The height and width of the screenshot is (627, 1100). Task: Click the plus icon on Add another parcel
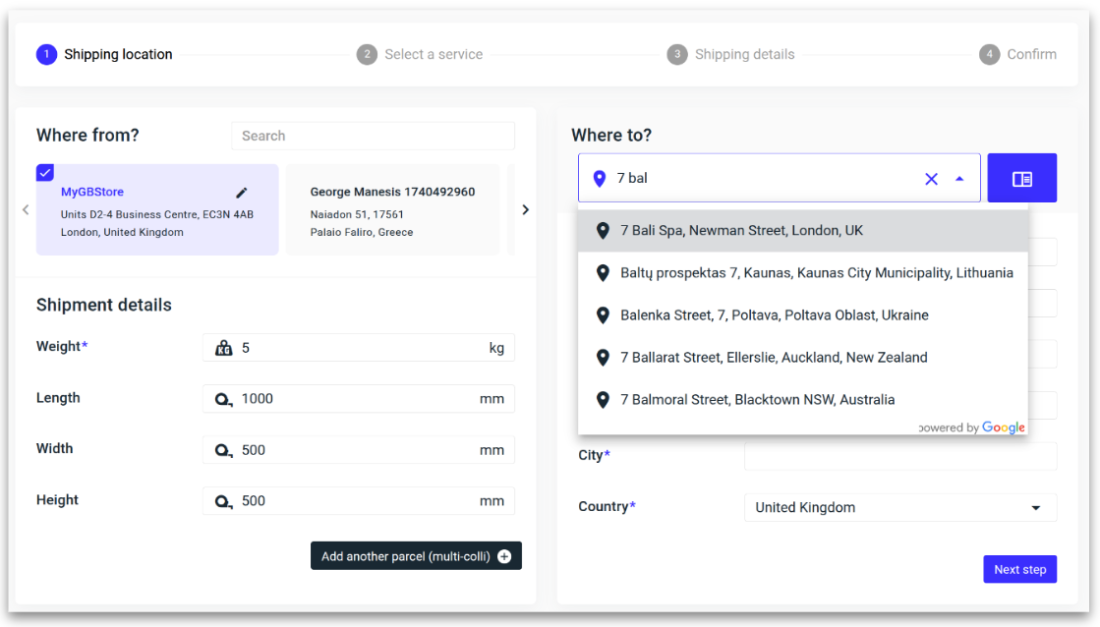[x=504, y=556]
